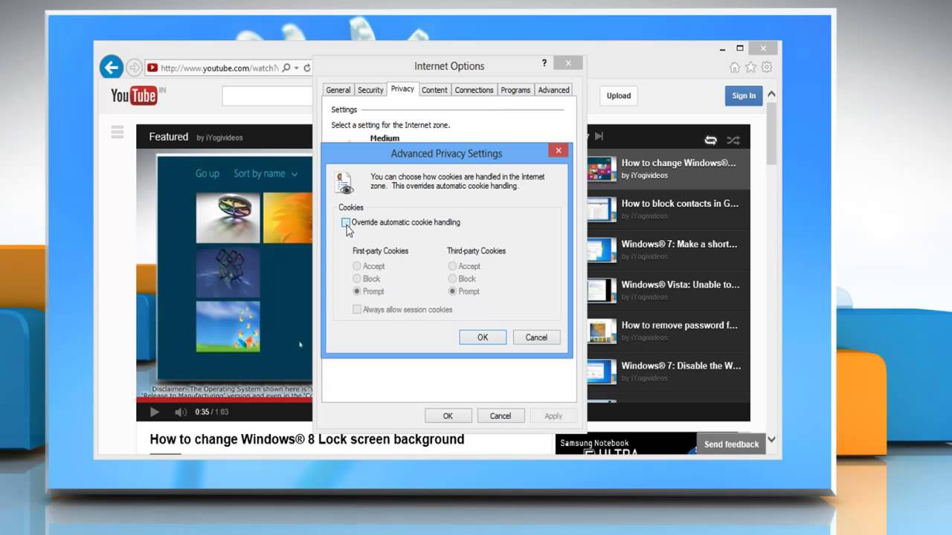This screenshot has height=535, width=952.
Task: Click the Internet Options help question mark
Action: [544, 63]
